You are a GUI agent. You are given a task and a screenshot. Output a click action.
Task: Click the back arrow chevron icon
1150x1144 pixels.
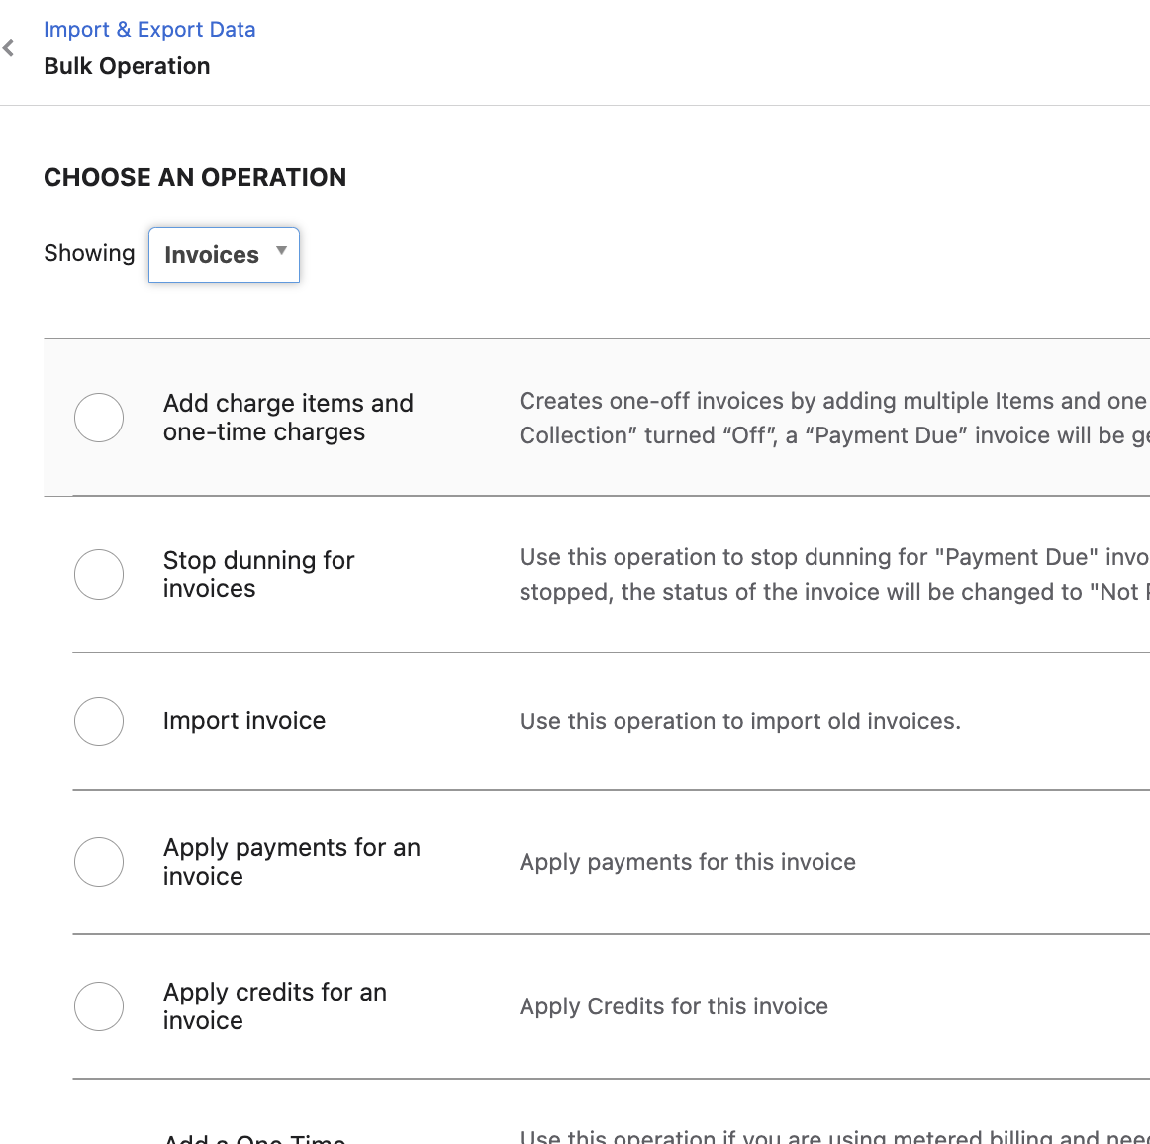(x=9, y=48)
